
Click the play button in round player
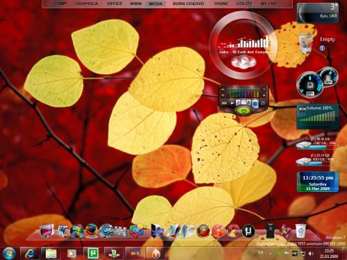tap(244, 62)
